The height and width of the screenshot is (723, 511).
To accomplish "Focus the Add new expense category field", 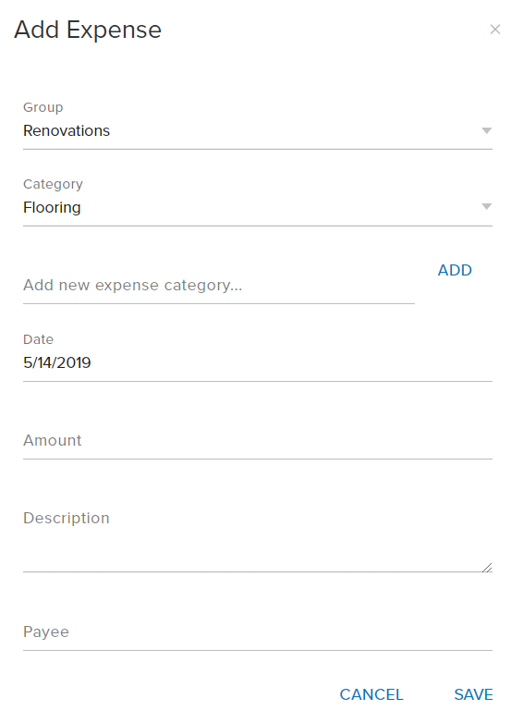I will [x=219, y=286].
